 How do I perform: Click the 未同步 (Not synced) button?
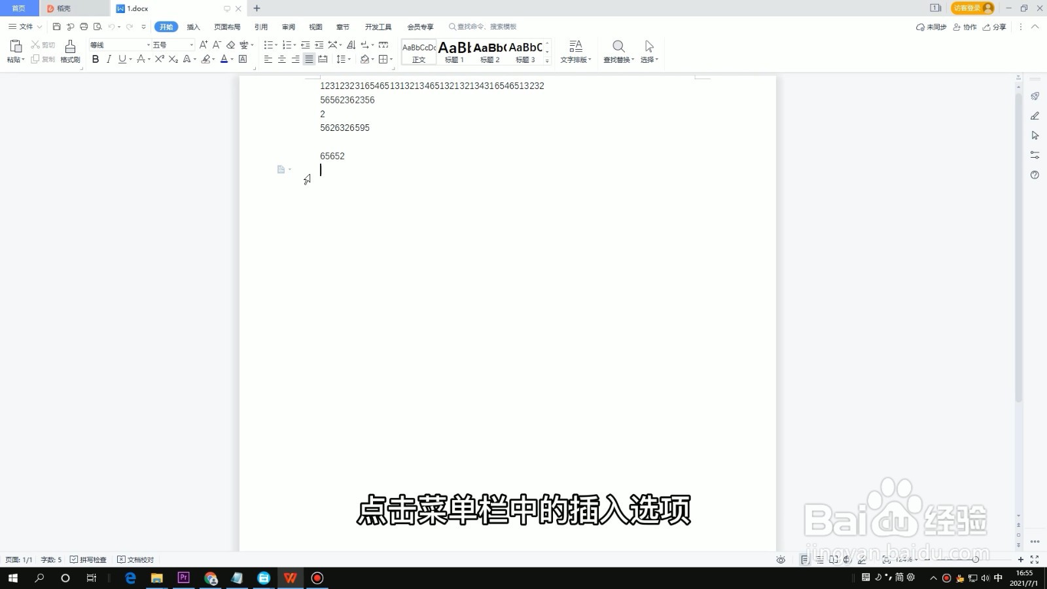click(931, 27)
